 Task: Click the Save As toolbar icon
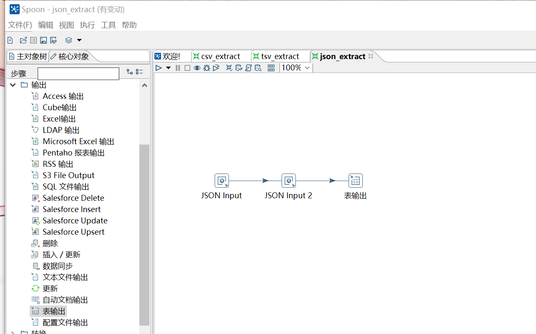tap(54, 40)
